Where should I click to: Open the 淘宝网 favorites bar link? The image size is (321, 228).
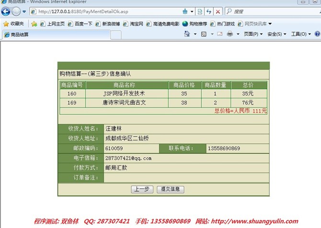tap(134, 23)
